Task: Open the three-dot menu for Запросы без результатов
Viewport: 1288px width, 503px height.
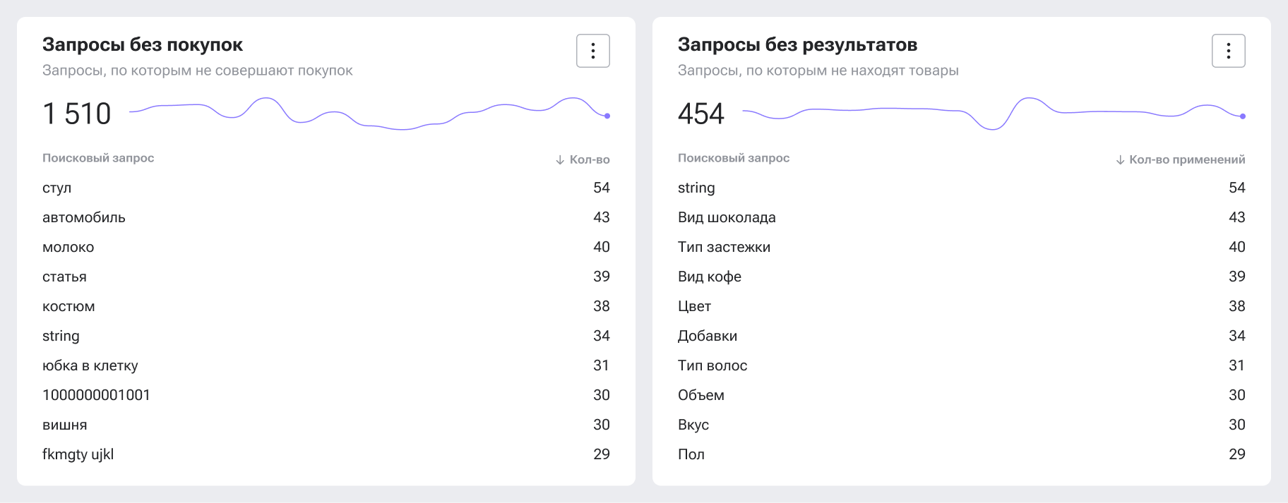Action: (x=1228, y=51)
